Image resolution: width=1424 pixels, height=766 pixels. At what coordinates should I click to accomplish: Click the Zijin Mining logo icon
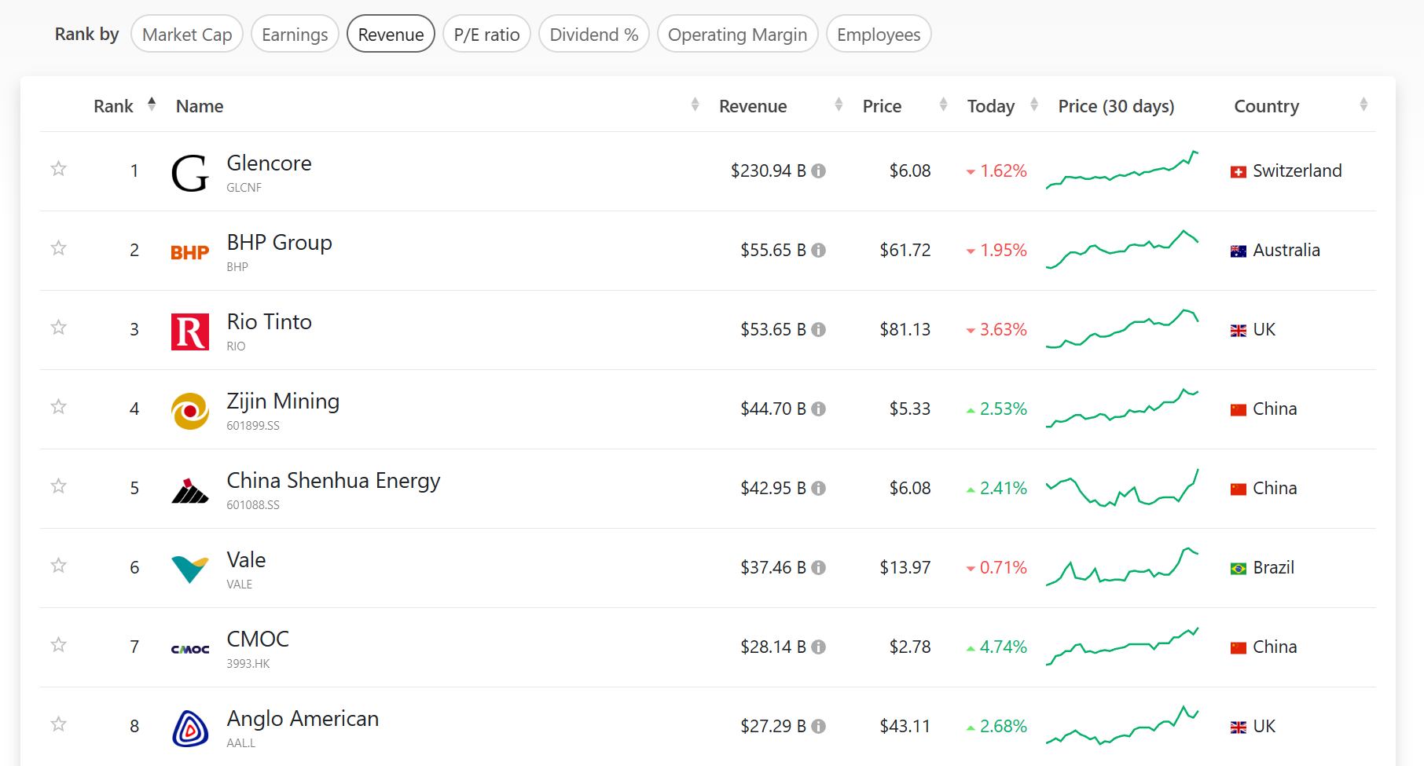pyautogui.click(x=190, y=411)
